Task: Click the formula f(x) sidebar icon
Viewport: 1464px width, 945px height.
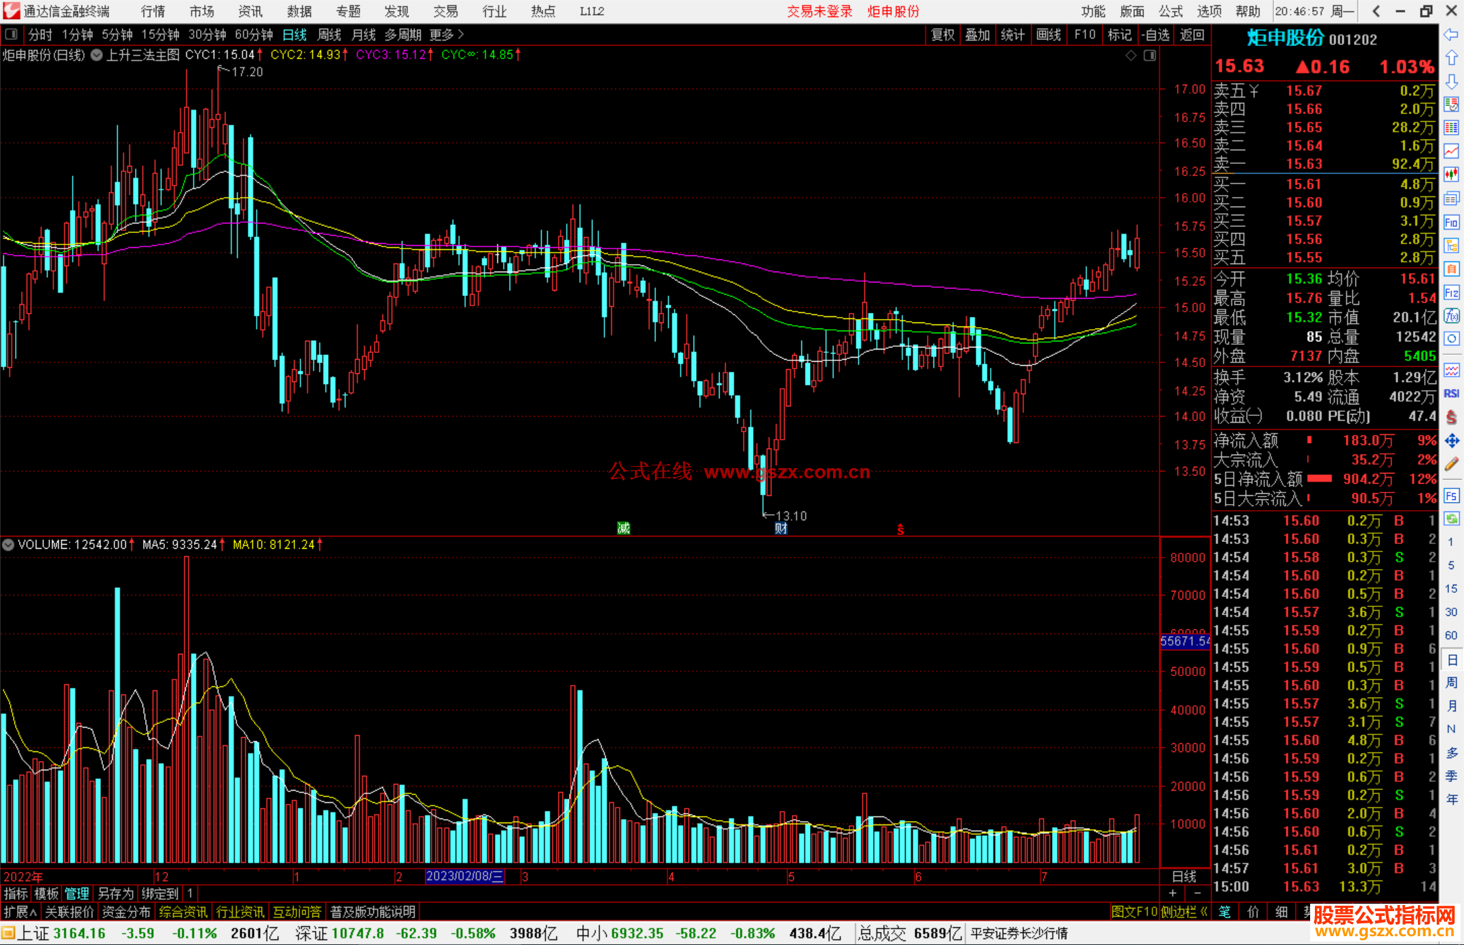Action: point(1451,316)
